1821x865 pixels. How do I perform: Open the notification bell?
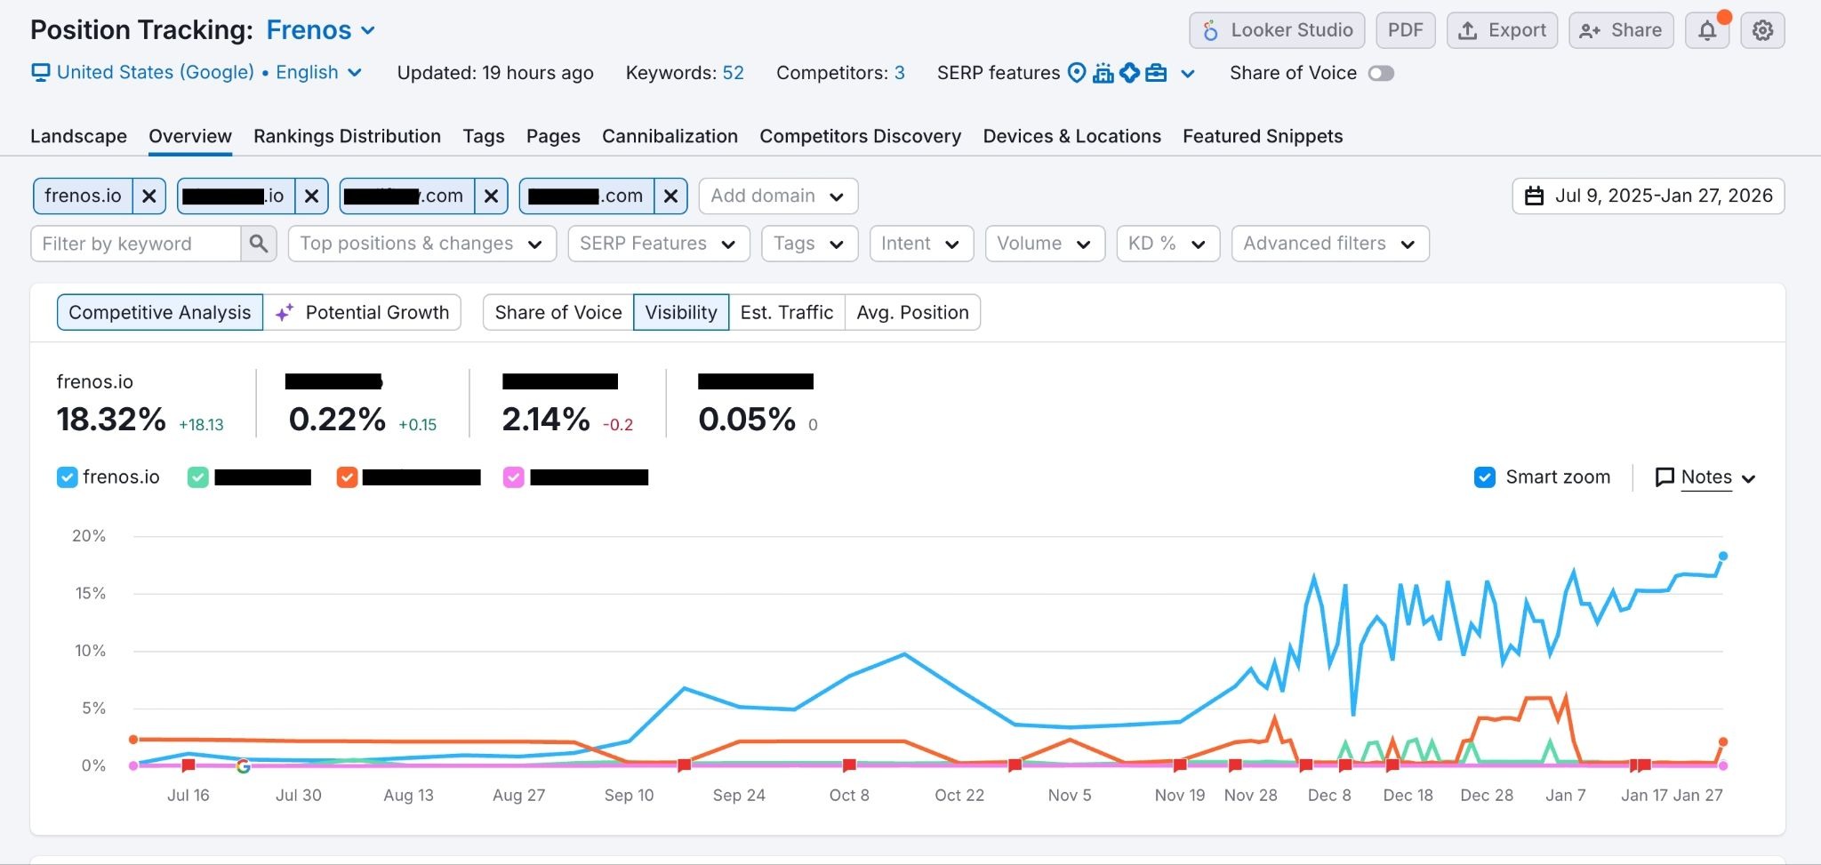click(x=1706, y=29)
